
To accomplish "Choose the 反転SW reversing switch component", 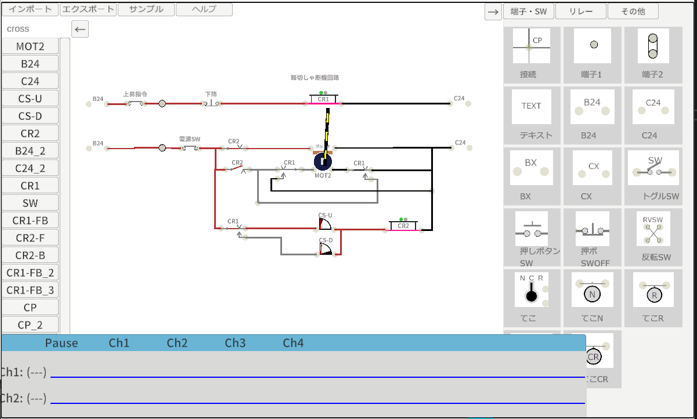I will click(x=653, y=229).
